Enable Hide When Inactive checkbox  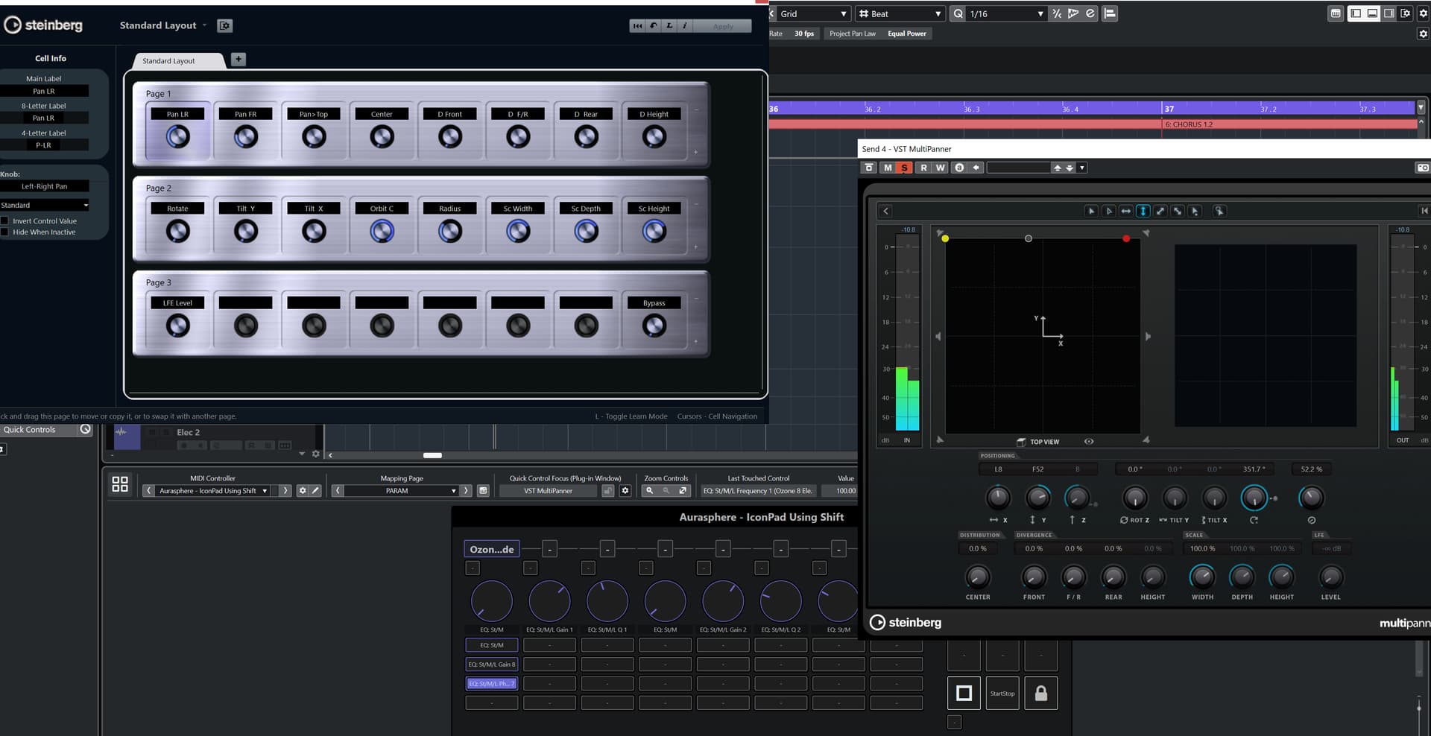(4, 232)
